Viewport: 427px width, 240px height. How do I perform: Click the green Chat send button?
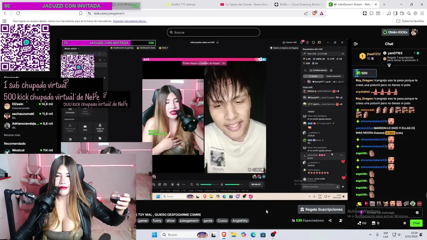416,223
